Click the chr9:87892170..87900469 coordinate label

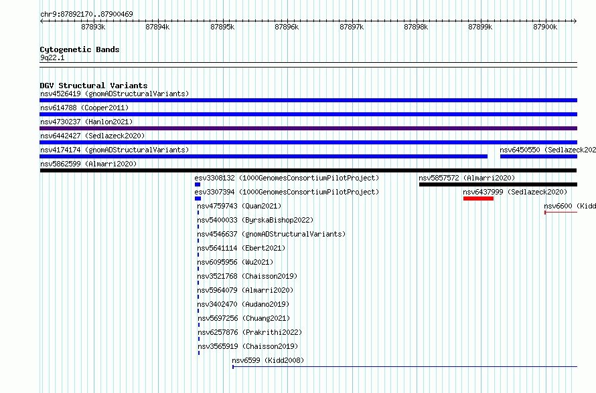point(86,14)
